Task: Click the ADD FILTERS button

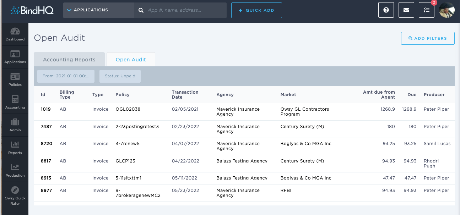Action: pyautogui.click(x=428, y=38)
